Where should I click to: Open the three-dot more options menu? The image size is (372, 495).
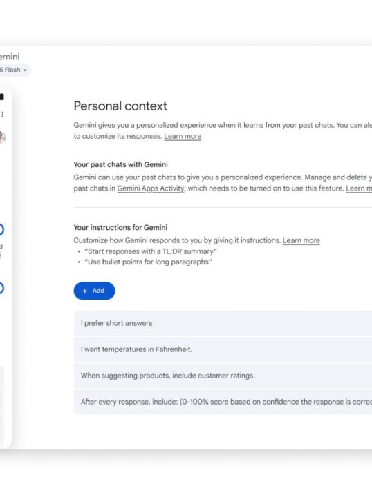[2, 114]
